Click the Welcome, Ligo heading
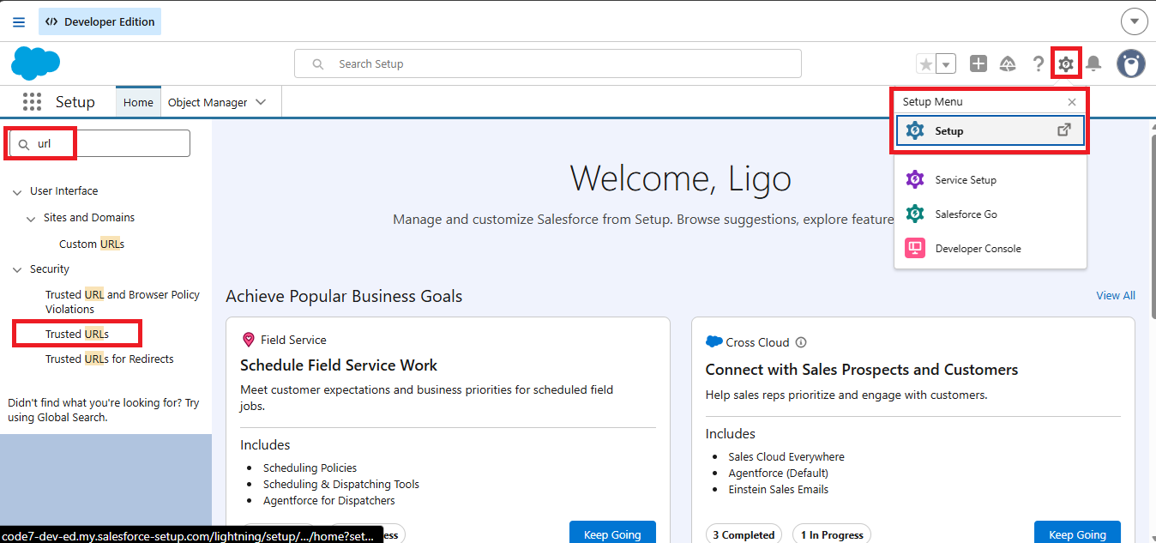Viewport: 1156px width, 543px height. [x=681, y=178]
